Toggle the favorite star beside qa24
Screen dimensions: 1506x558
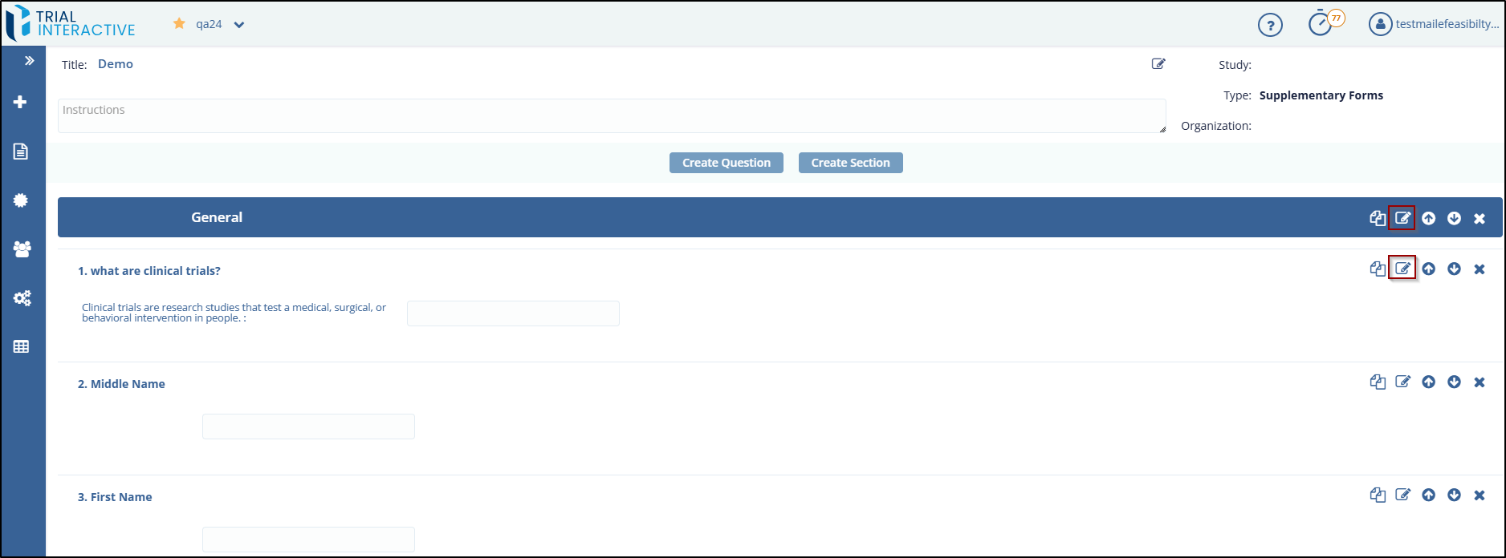point(179,24)
